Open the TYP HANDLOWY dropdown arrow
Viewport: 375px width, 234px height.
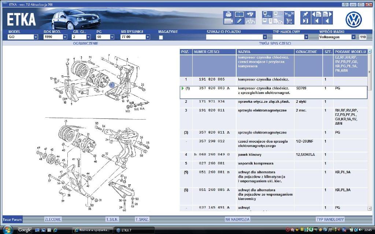[306, 37]
